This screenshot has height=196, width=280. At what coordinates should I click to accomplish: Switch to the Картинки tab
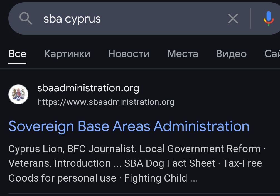pos(67,54)
